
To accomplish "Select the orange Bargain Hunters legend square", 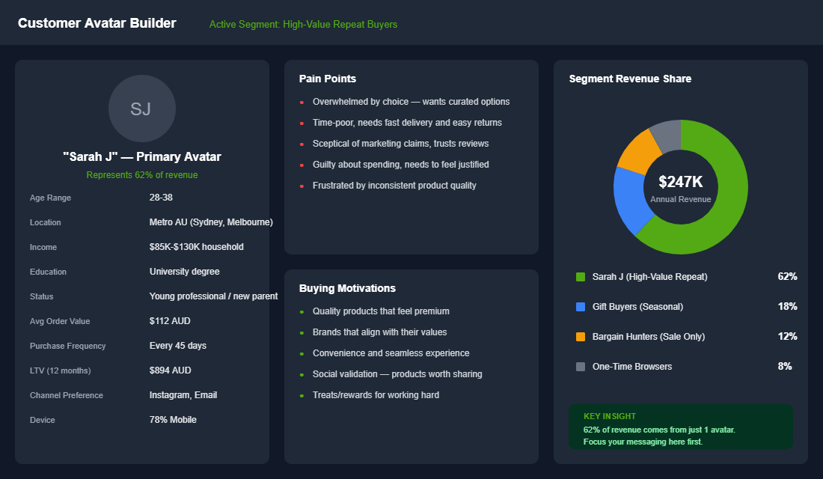I will coord(580,336).
